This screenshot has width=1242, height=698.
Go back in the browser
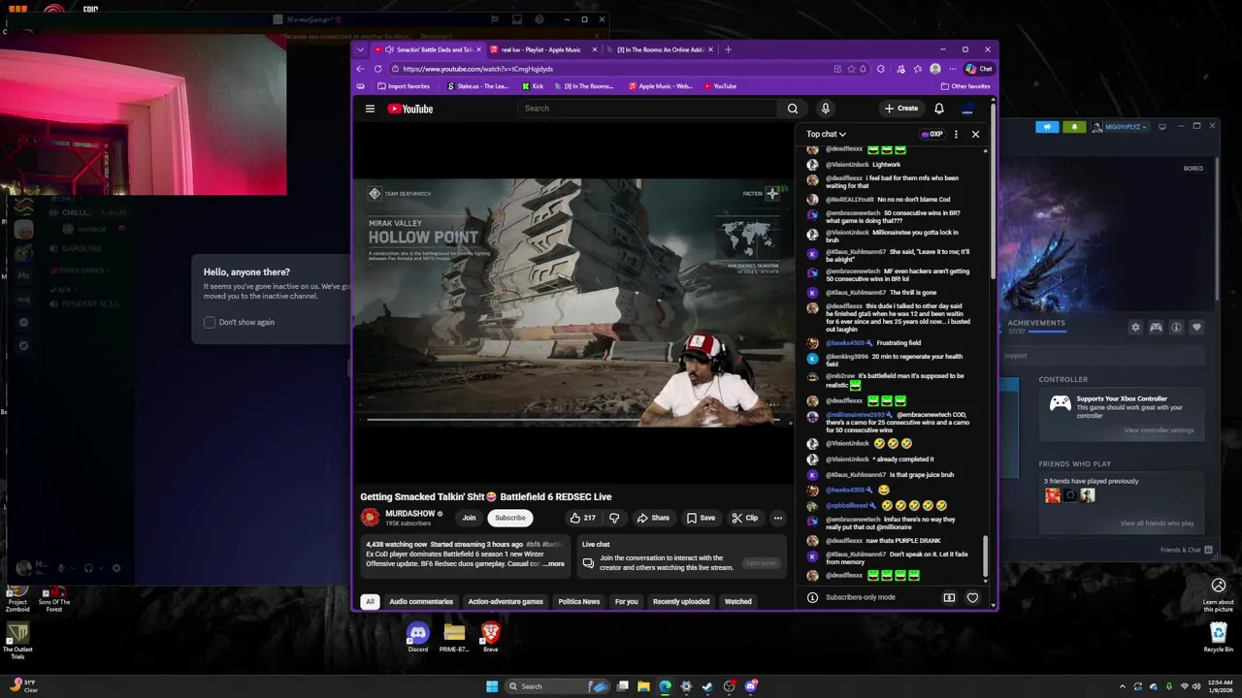pos(360,69)
